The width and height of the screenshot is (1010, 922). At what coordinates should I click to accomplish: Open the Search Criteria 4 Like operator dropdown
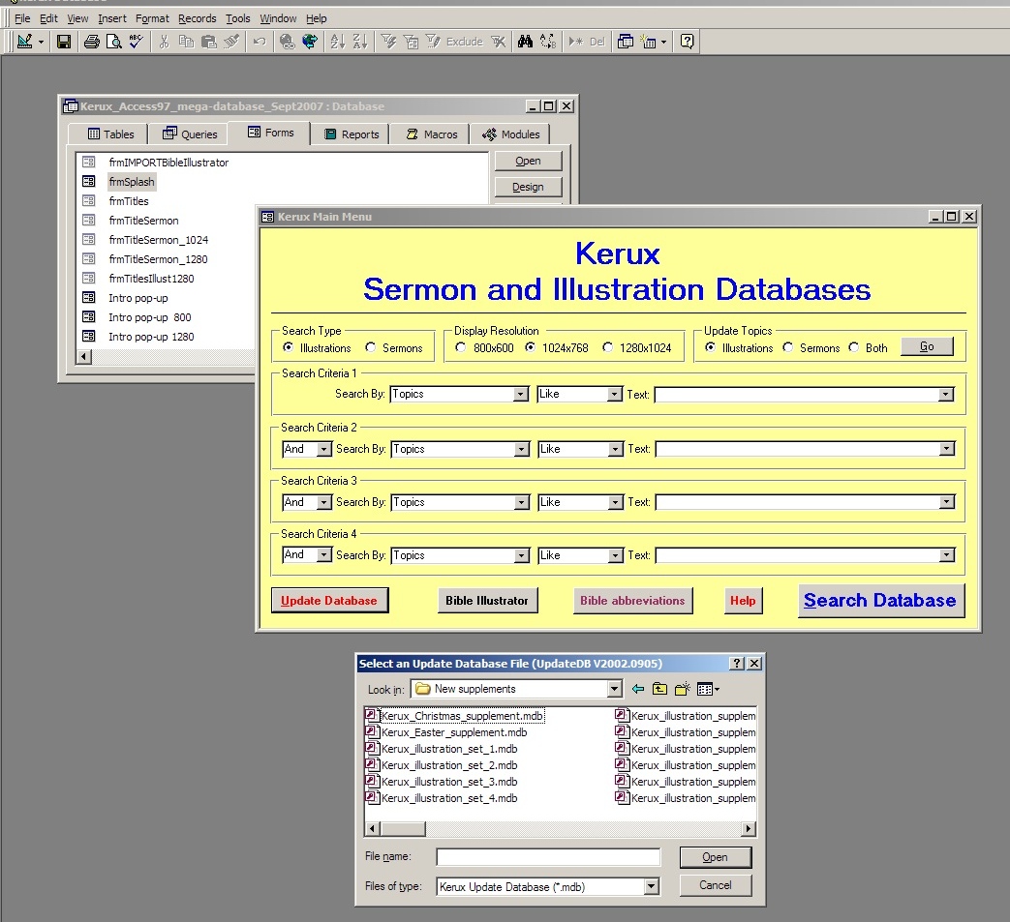click(x=616, y=555)
